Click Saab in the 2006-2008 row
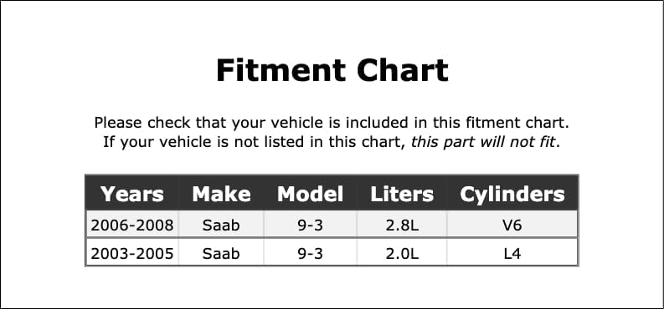Viewport: 664px width, 309px height. pos(221,225)
